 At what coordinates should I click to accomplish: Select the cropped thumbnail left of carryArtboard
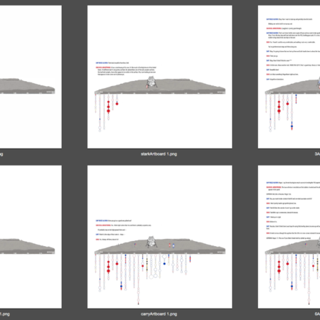[x=31, y=237]
